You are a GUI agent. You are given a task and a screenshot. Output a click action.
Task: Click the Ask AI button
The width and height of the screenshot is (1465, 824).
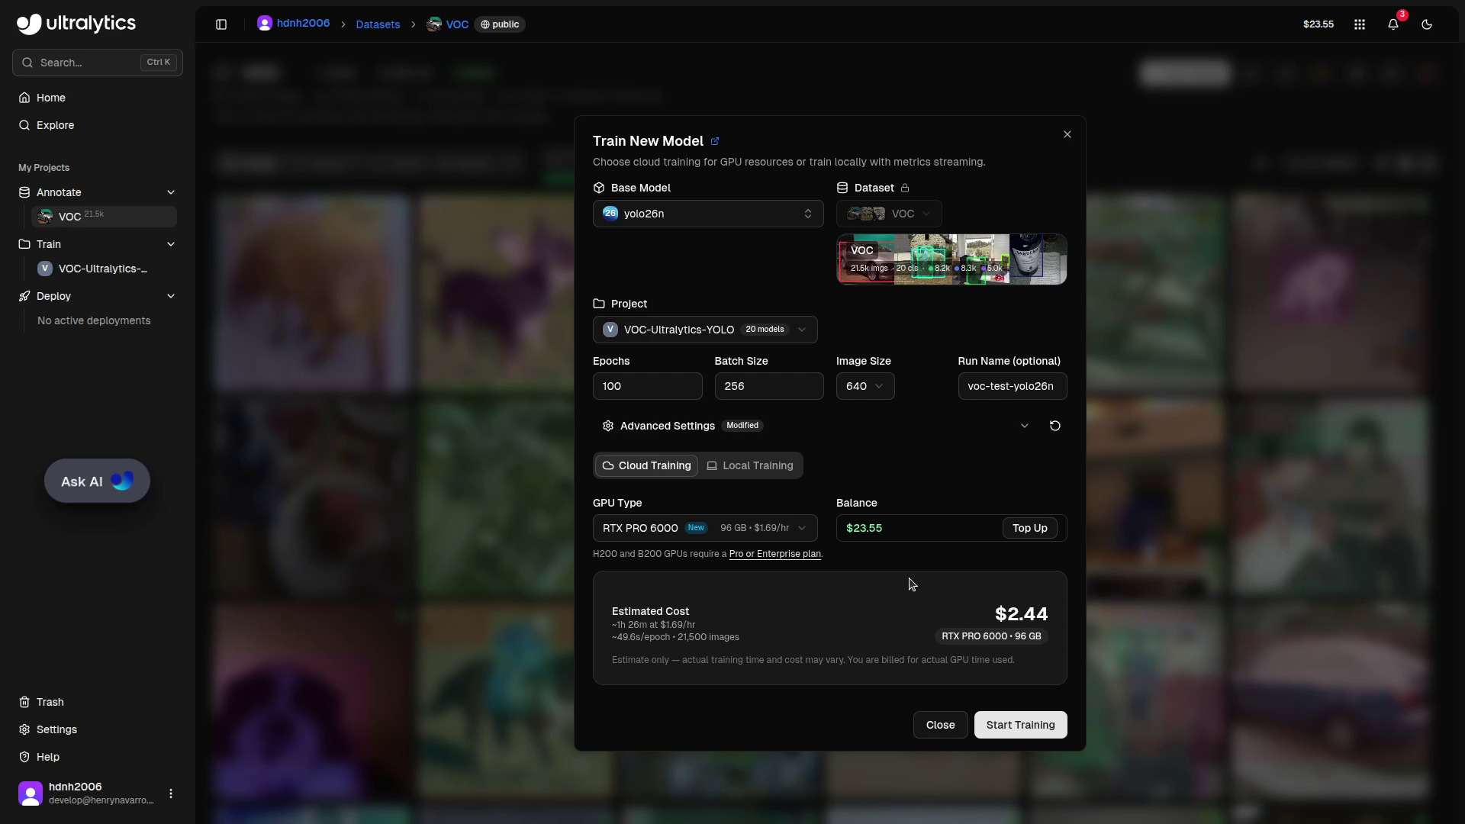point(97,481)
